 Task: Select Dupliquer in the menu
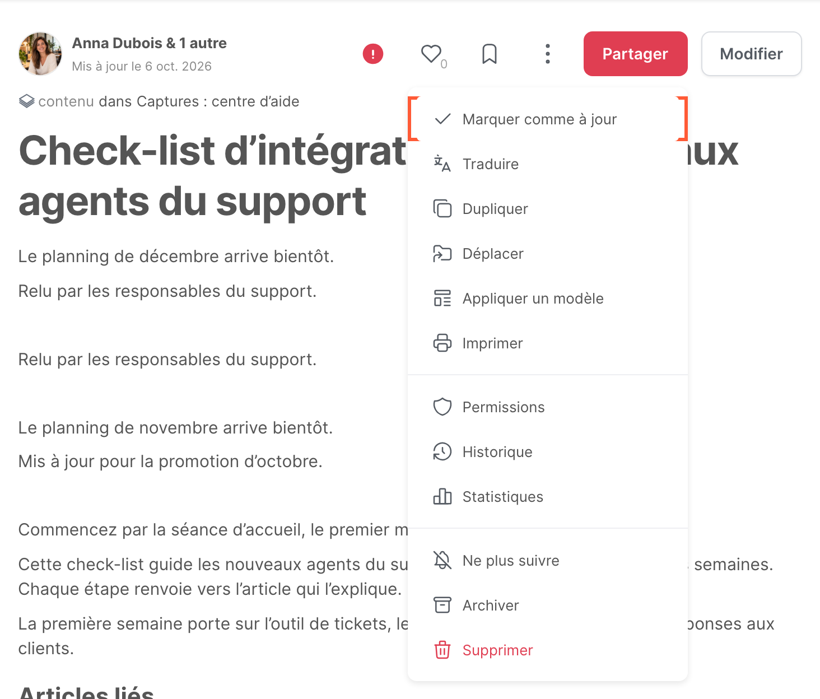548,209
